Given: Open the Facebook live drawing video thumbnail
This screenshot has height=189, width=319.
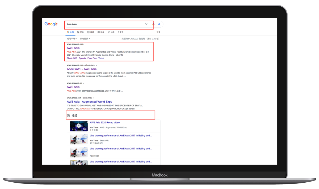Looking at the screenshot, I should (79, 152).
